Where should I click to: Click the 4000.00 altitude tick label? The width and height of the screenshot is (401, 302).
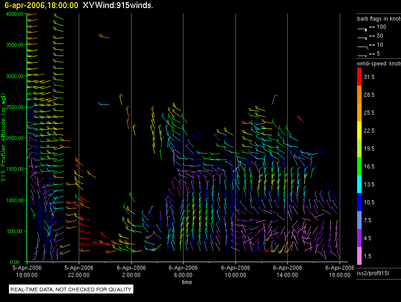click(x=15, y=14)
